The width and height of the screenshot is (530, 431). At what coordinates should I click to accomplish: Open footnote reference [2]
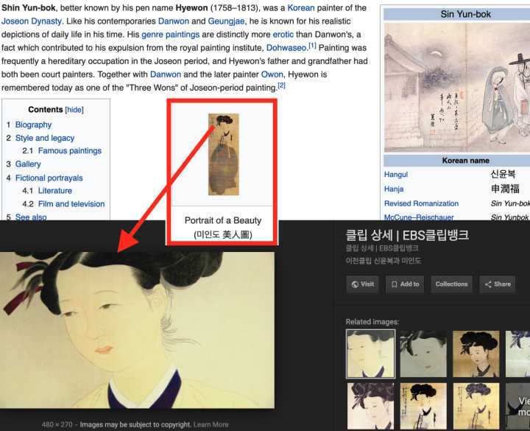(x=281, y=85)
